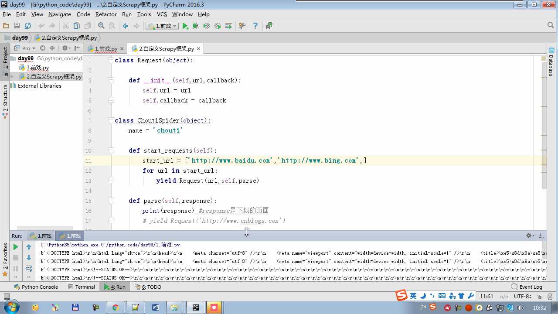Open the Terminal tool window
558x314 pixels.
click(x=82, y=287)
